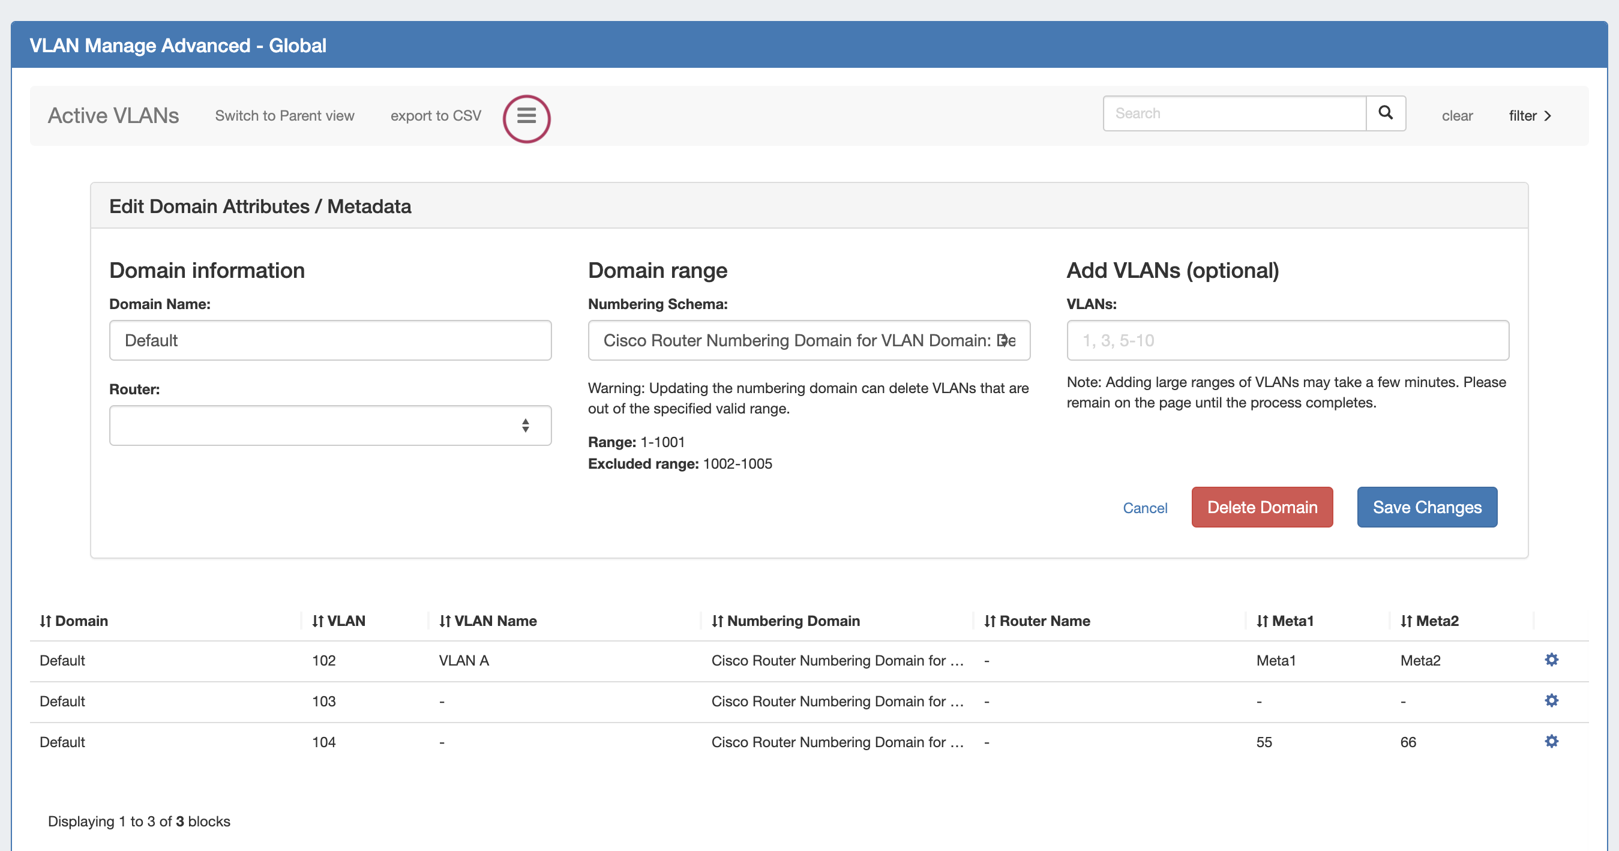Open the Router dropdown

click(330, 425)
